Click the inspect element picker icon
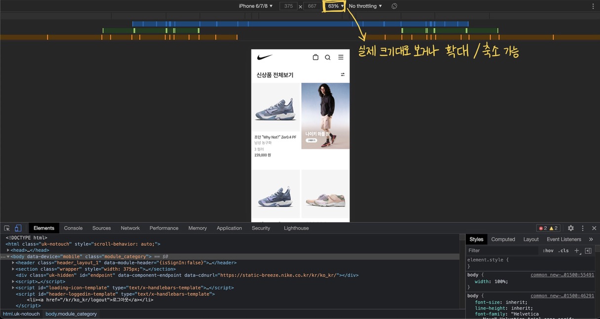Image resolution: width=600 pixels, height=319 pixels. point(7,228)
